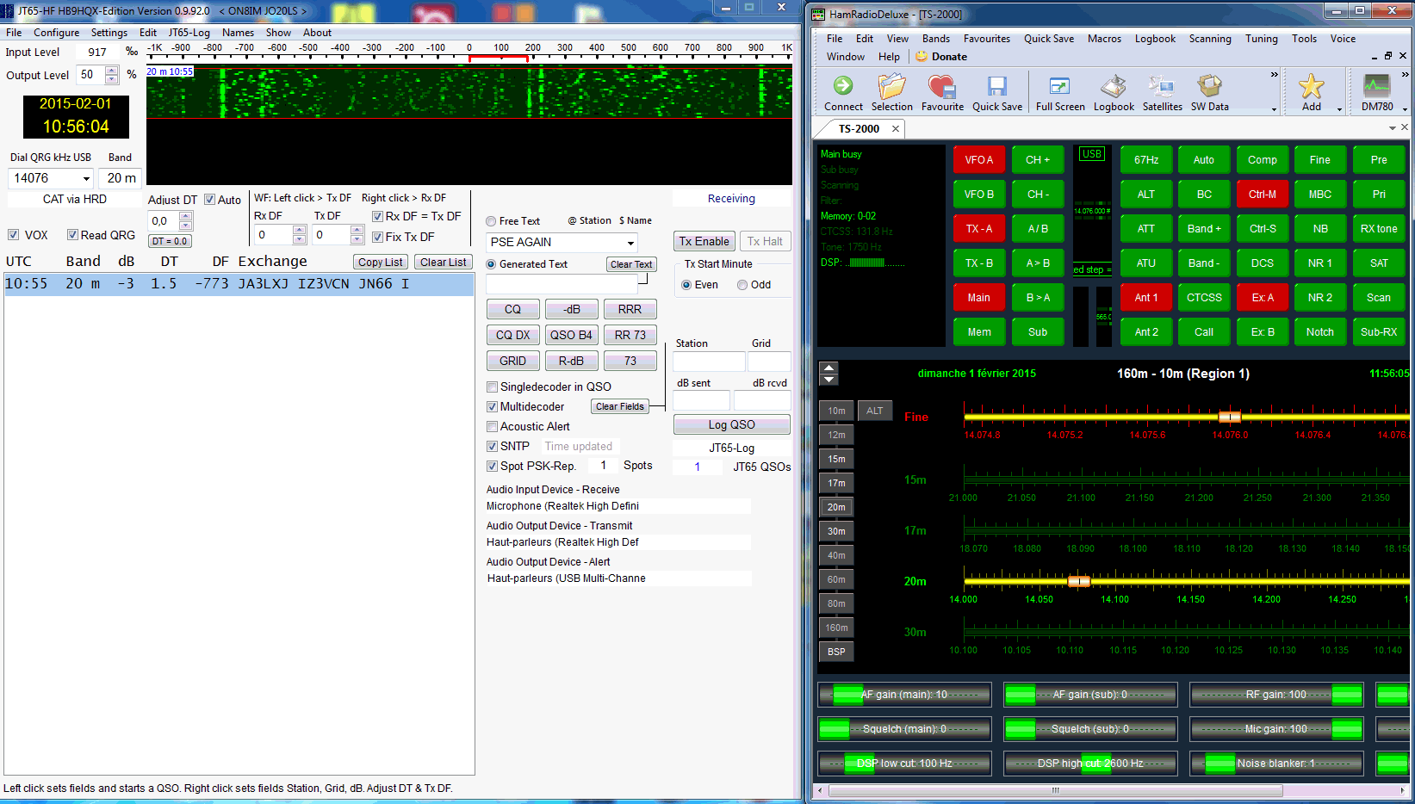
Task: Open the JT65-Log menu
Action: [189, 33]
